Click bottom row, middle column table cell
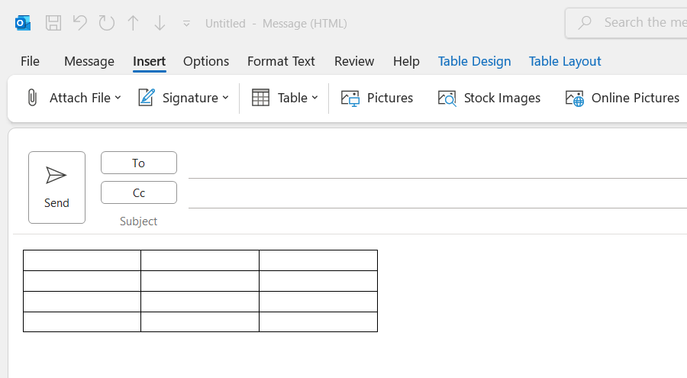Image resolution: width=687 pixels, height=378 pixels. (x=200, y=321)
